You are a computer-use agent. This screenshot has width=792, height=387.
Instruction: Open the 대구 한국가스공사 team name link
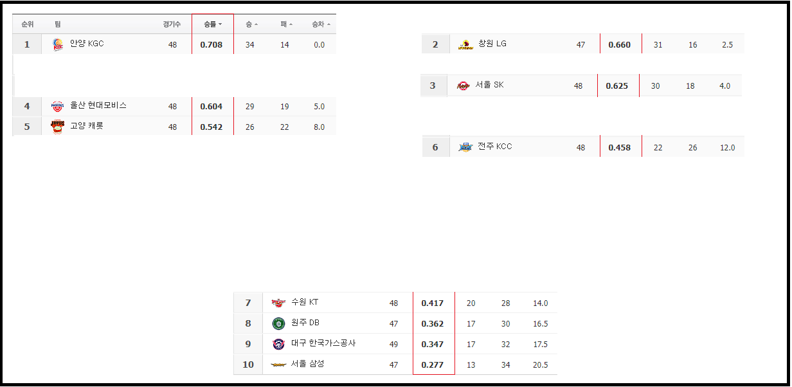pyautogui.click(x=323, y=343)
